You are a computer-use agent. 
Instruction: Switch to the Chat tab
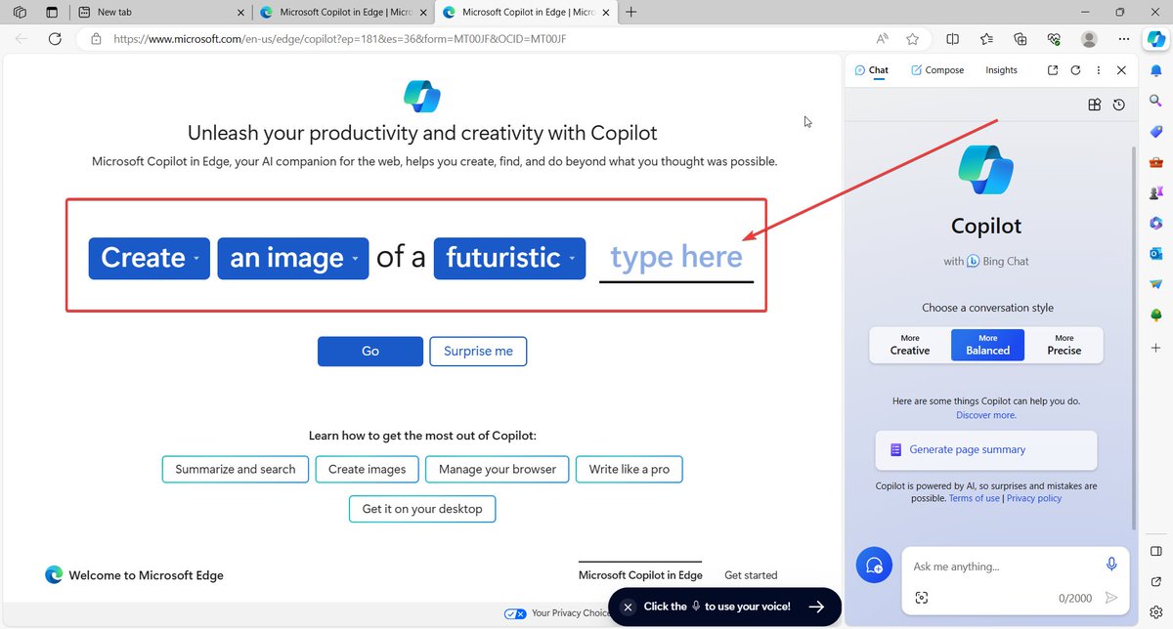pos(871,70)
